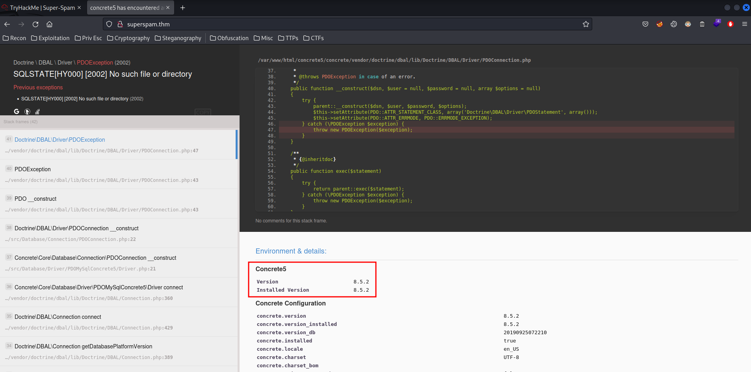Reload the superspam.thm page
This screenshot has height=372, width=751.
[x=35, y=24]
